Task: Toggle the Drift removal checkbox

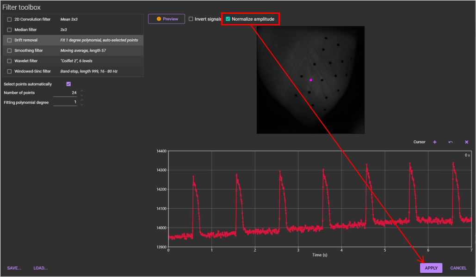Action: 9,40
